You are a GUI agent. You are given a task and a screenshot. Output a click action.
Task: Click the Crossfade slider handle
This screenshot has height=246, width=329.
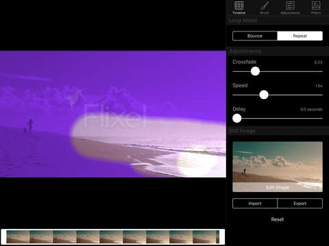tap(255, 71)
